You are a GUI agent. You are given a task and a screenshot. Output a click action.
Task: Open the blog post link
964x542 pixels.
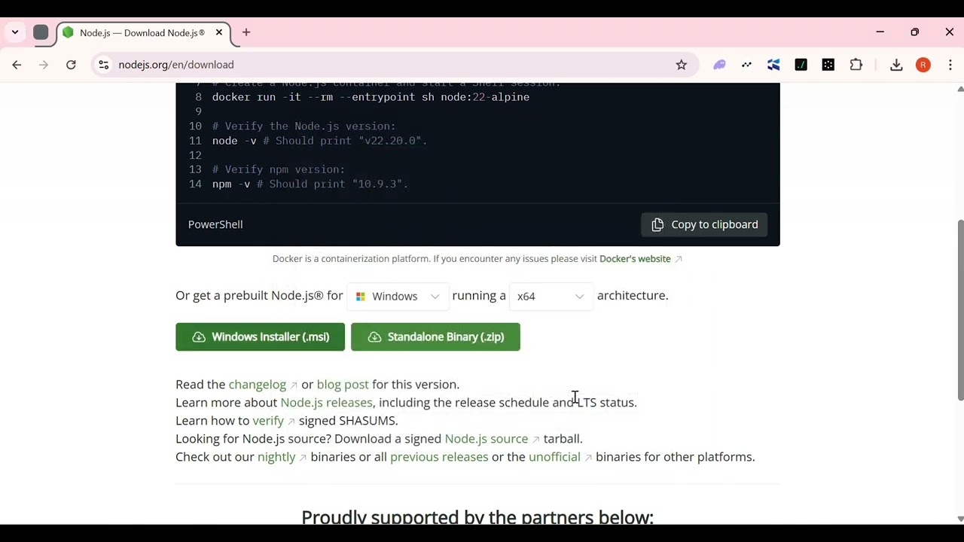[x=343, y=385]
